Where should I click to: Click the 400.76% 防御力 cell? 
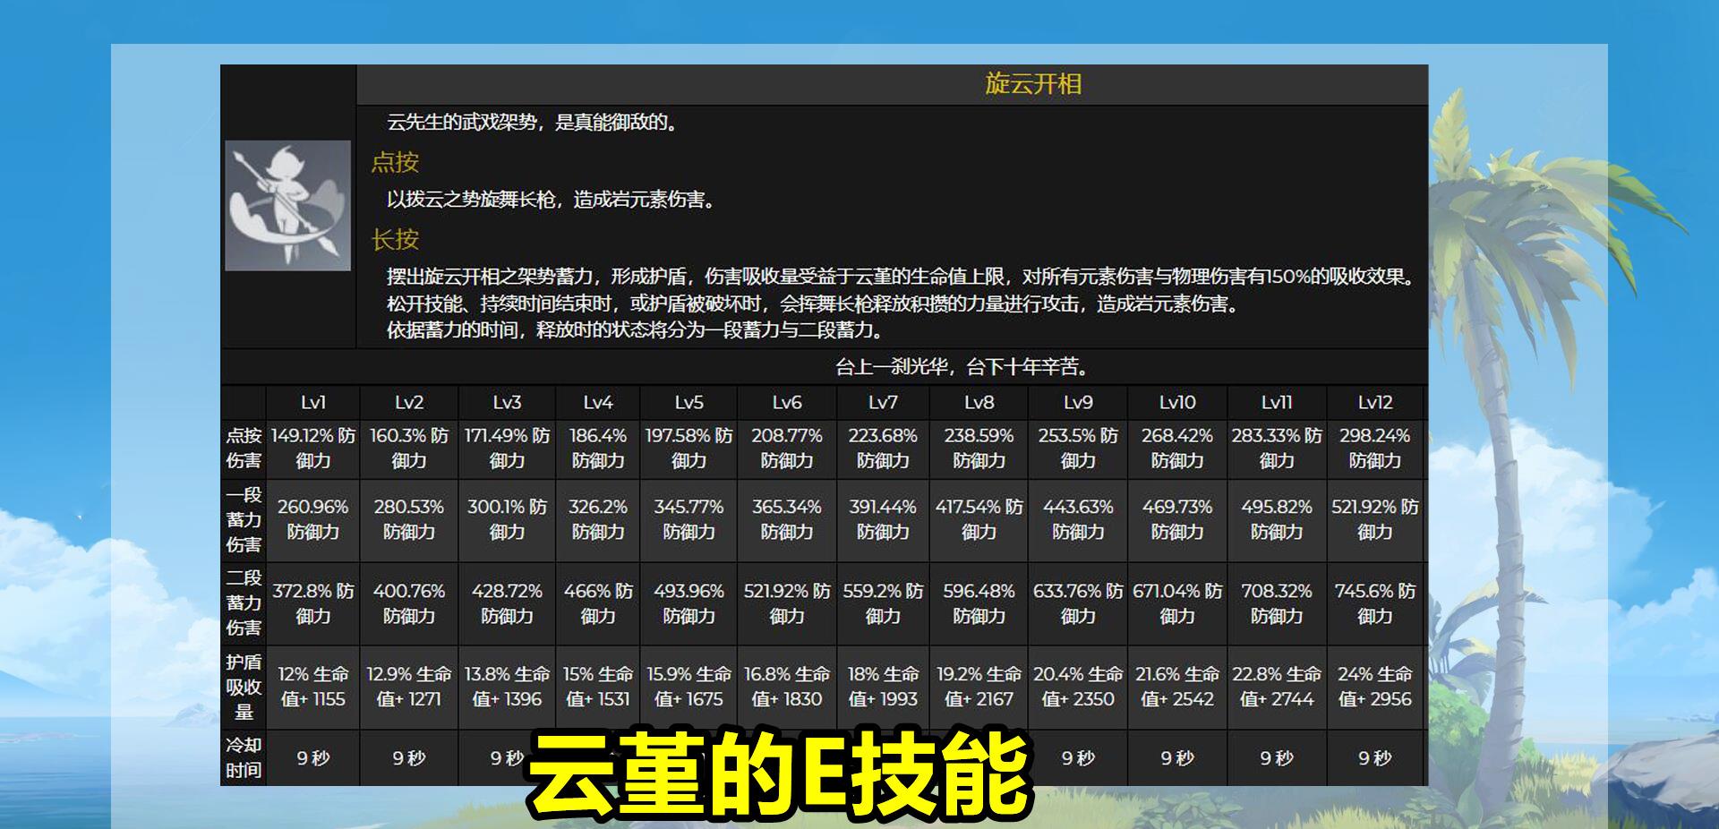tap(409, 603)
